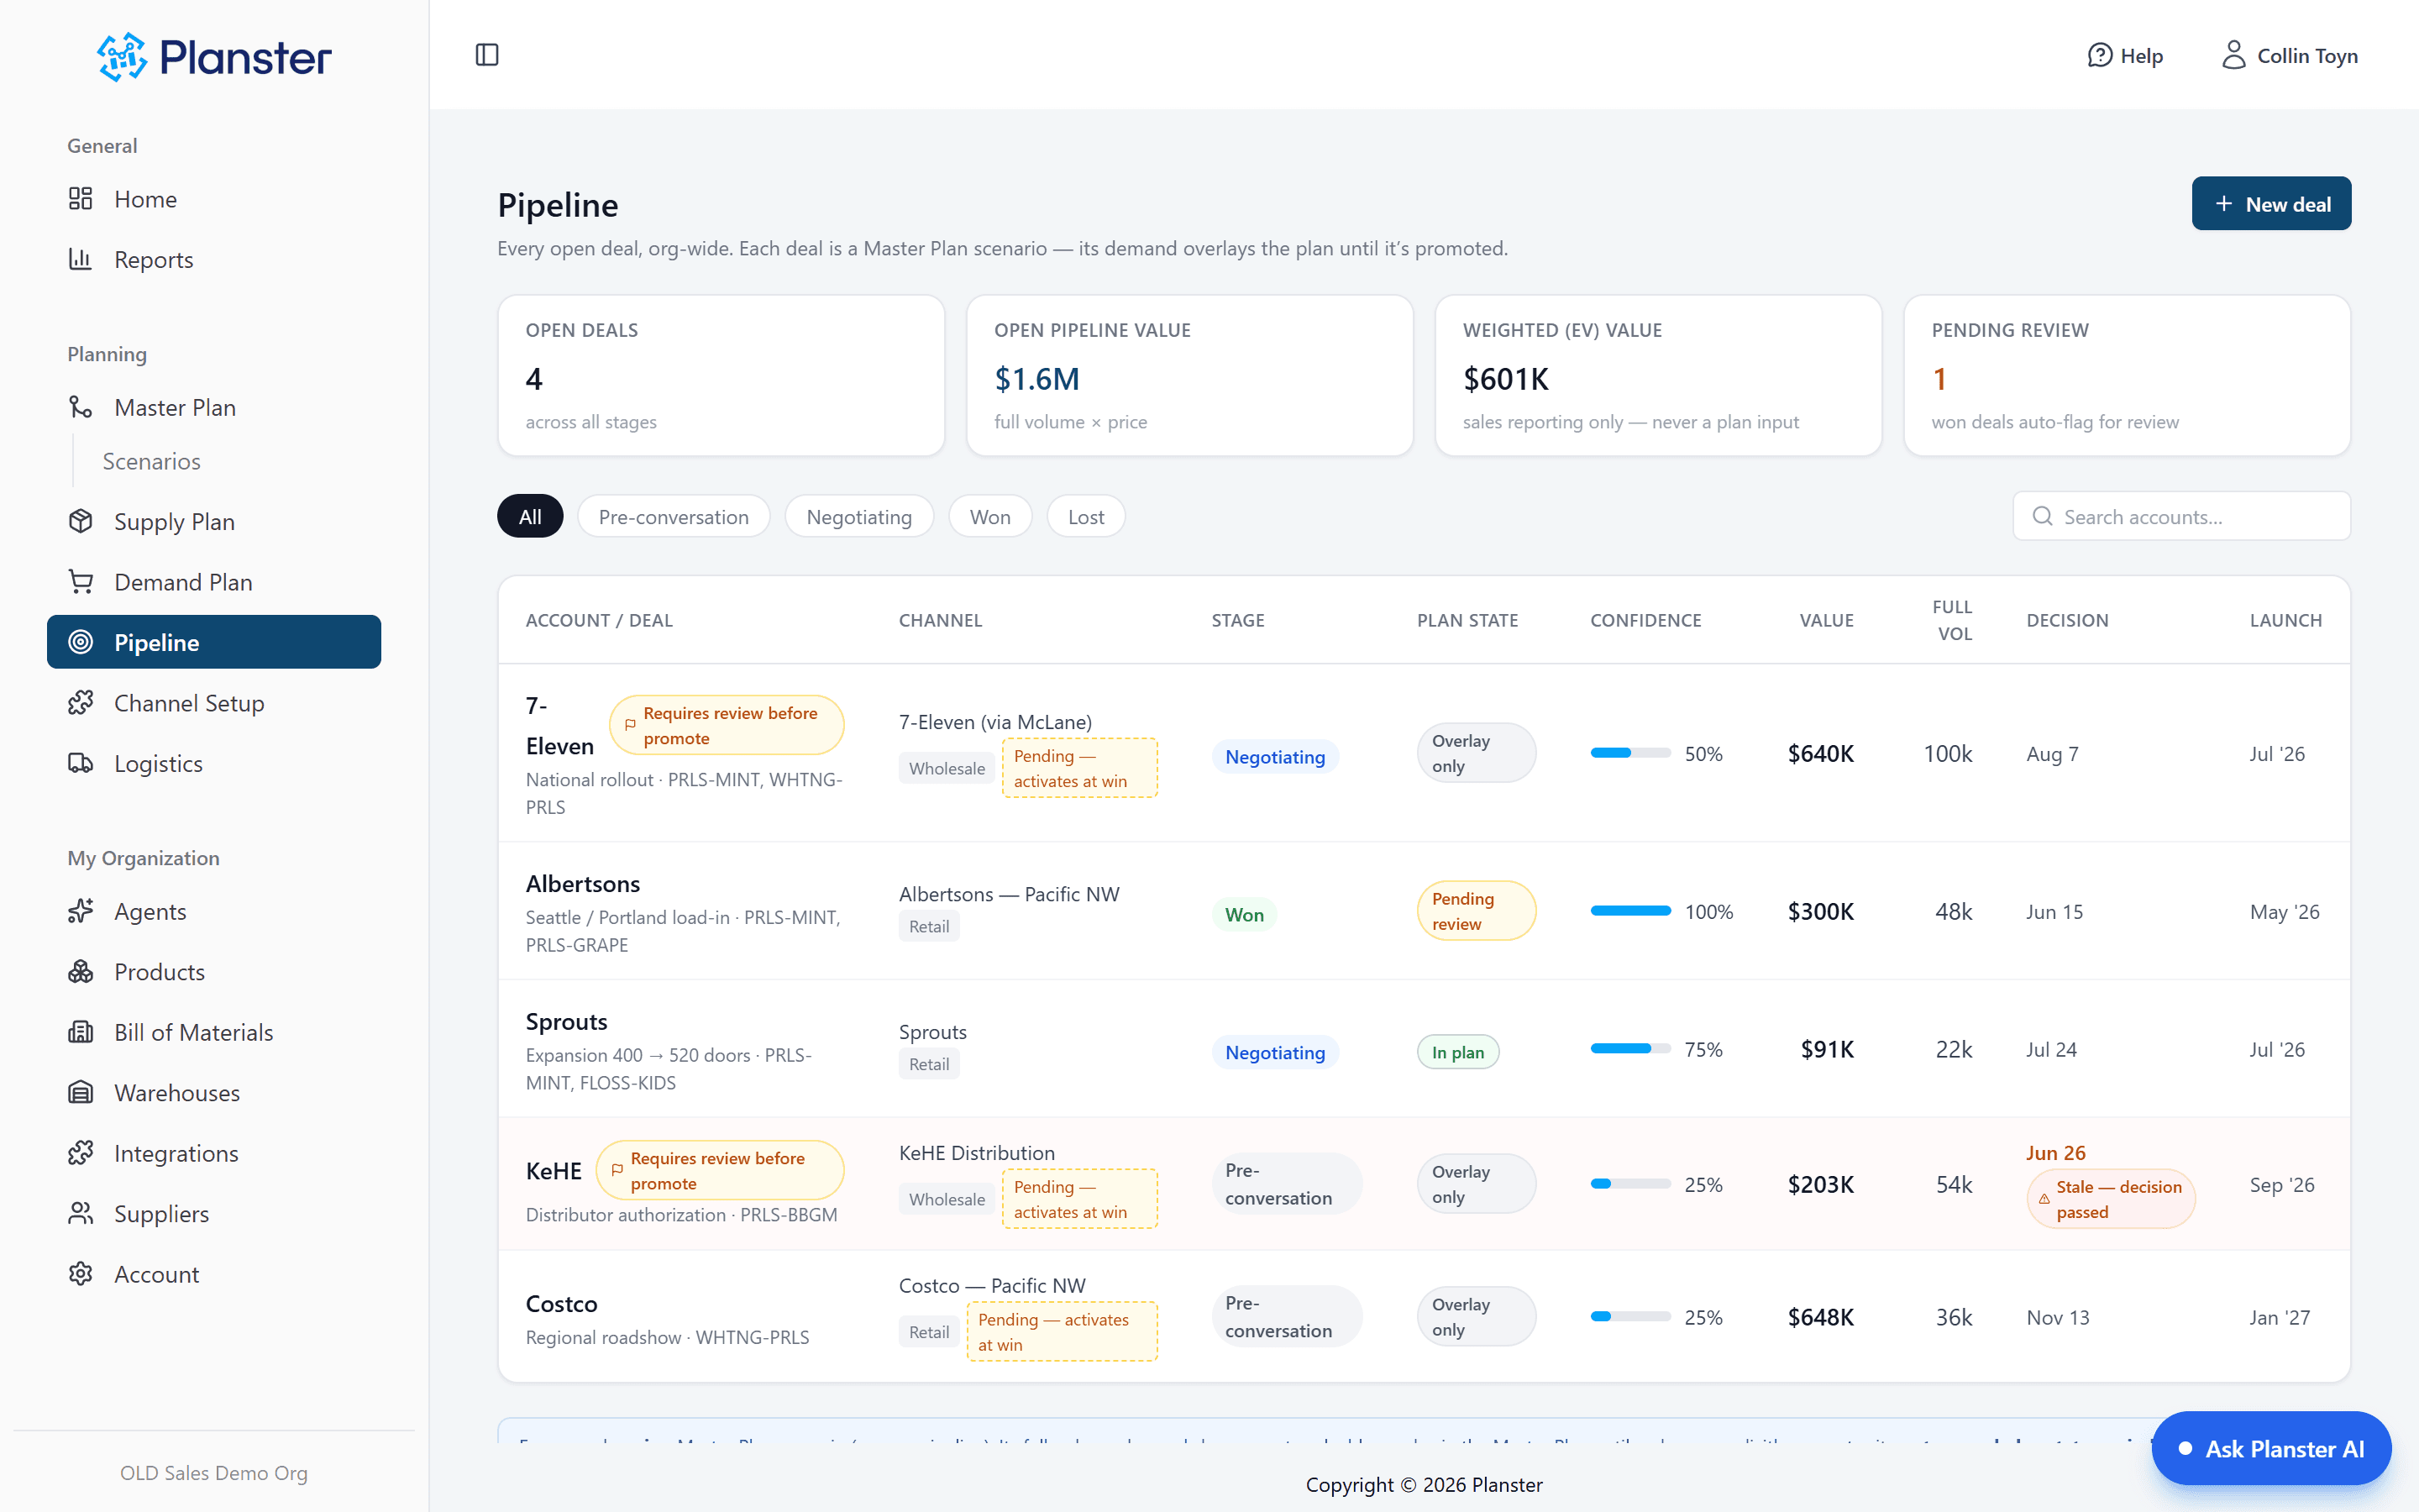Toggle the sidebar panel icon
The width and height of the screenshot is (2419, 1512).
[487, 55]
